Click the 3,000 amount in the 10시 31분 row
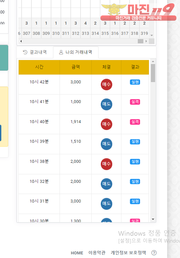The width and height of the screenshot is (180, 258). [76, 201]
